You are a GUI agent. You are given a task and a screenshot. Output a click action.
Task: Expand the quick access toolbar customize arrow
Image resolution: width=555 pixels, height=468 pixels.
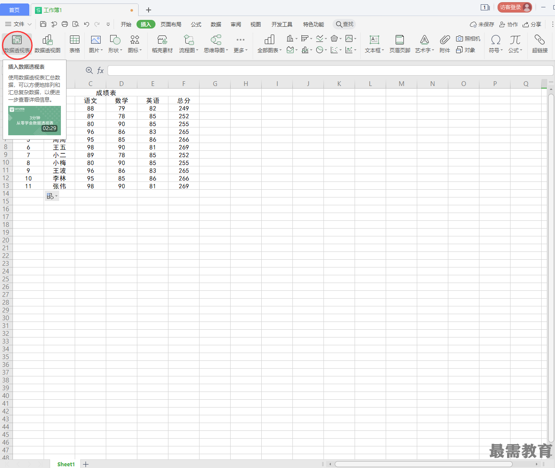tap(108, 24)
